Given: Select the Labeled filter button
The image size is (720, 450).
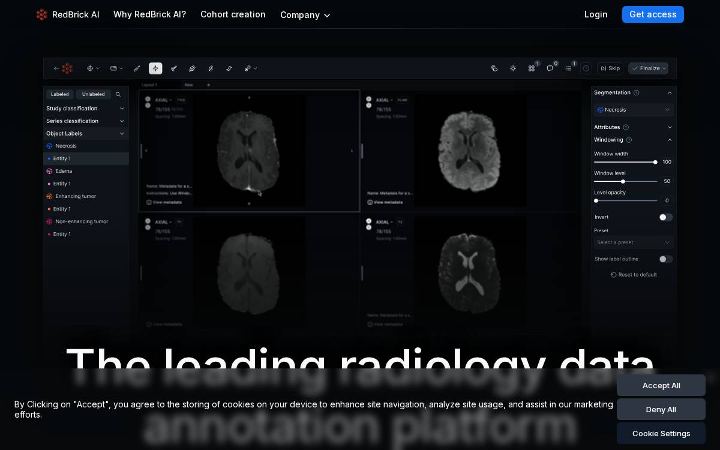Looking at the screenshot, I should (60, 94).
